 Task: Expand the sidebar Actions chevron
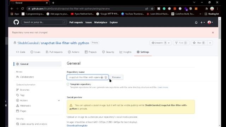tap(59, 100)
